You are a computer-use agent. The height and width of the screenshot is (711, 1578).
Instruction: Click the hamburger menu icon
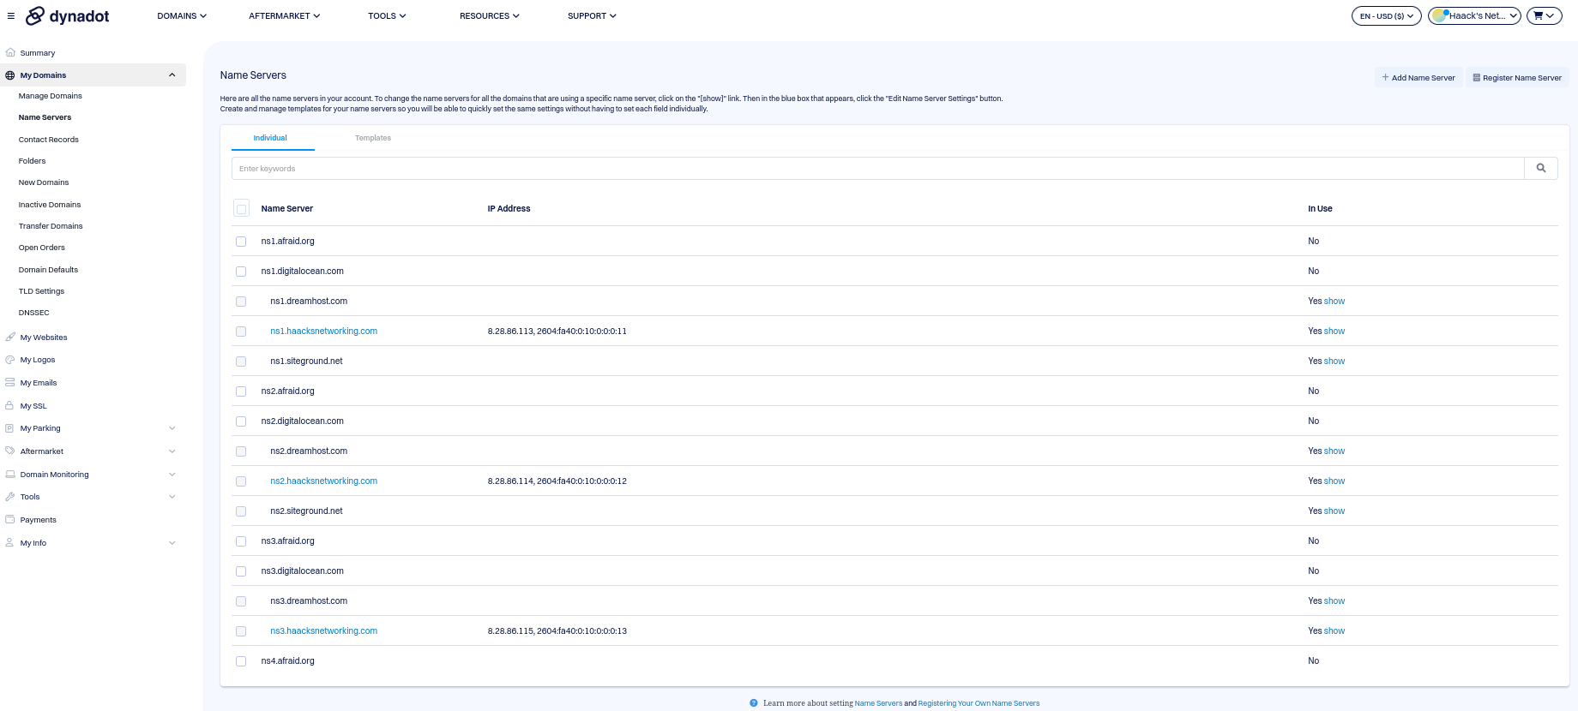point(11,15)
